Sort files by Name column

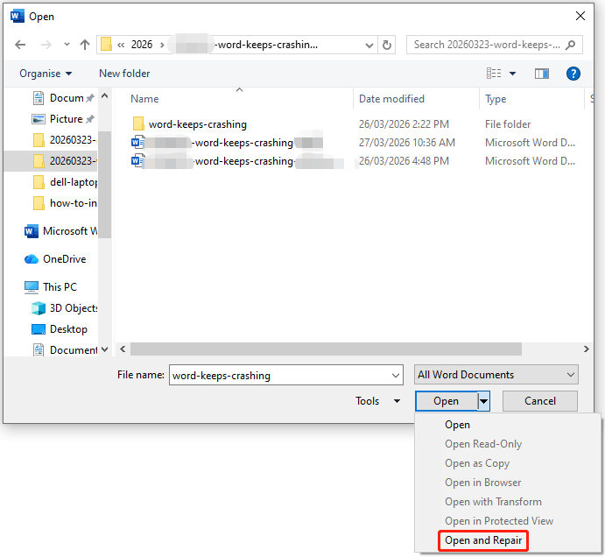click(x=144, y=99)
